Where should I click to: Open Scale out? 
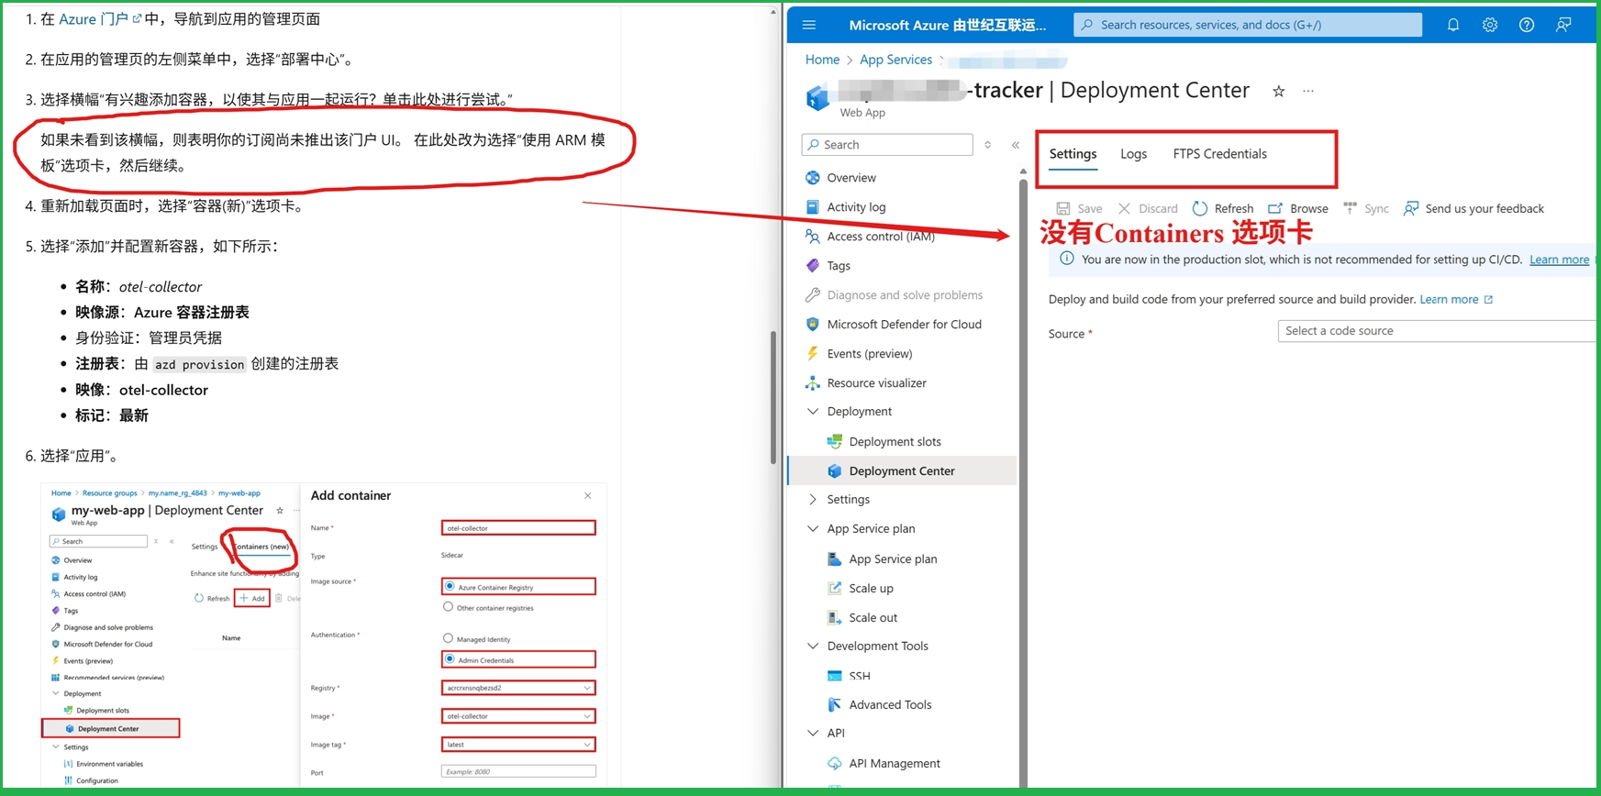[x=873, y=618]
